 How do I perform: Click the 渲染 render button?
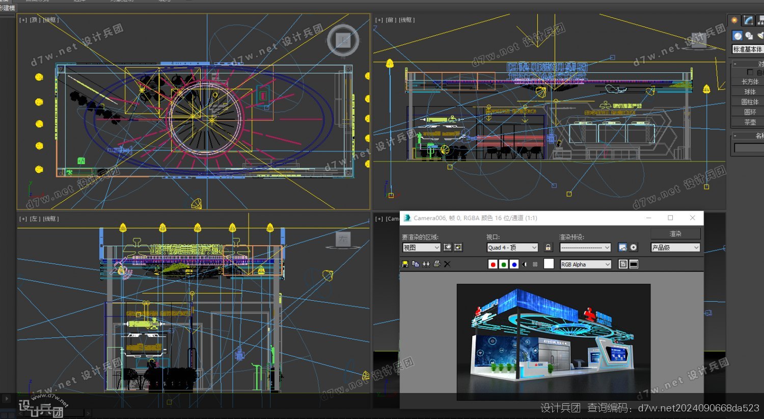click(675, 233)
